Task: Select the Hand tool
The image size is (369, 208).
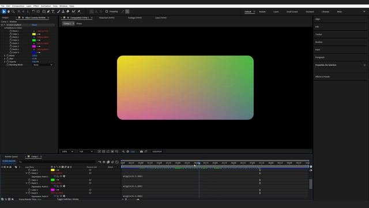Action: coord(9,12)
